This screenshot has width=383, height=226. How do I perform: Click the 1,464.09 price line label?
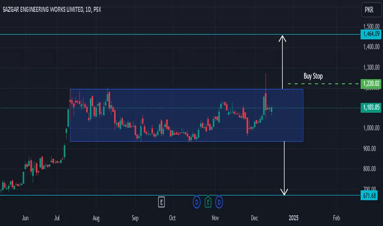pos(371,34)
